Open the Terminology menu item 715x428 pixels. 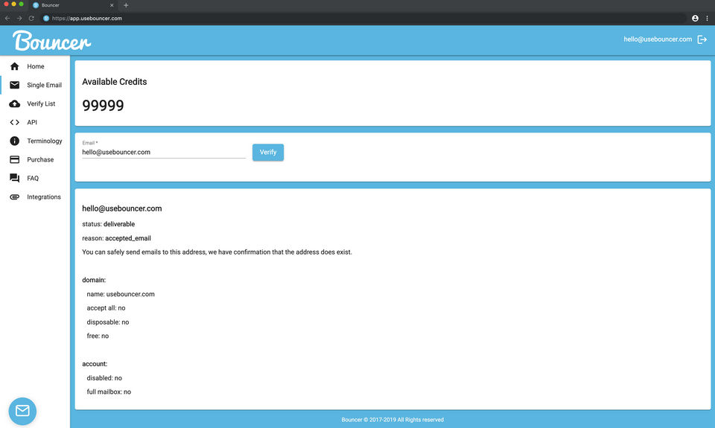pos(35,141)
